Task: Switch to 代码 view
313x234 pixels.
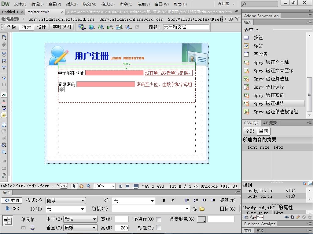Action: pyautogui.click(x=12, y=27)
